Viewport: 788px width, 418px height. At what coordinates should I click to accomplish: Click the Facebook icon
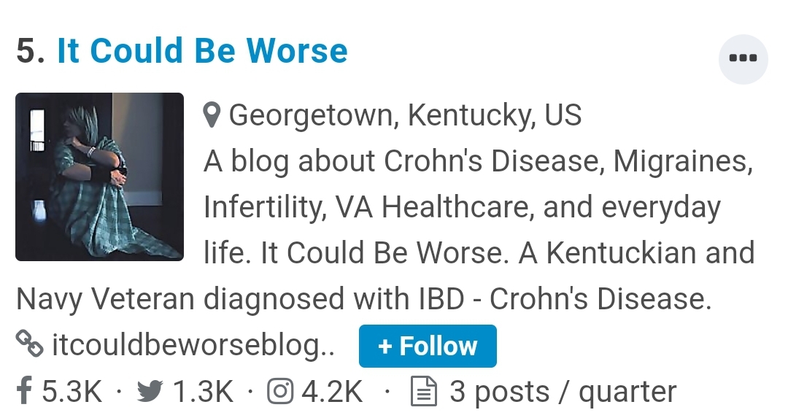24,392
